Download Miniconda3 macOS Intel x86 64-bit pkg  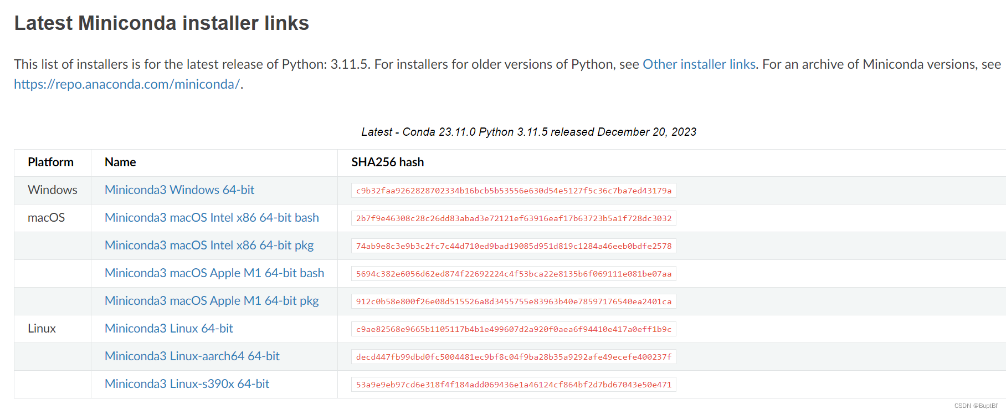click(x=209, y=245)
